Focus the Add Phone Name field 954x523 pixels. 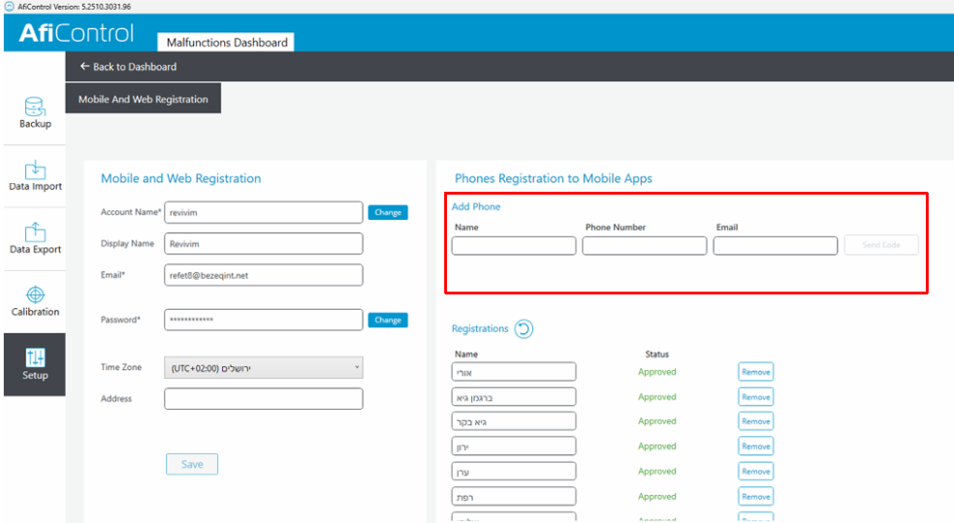click(x=514, y=246)
